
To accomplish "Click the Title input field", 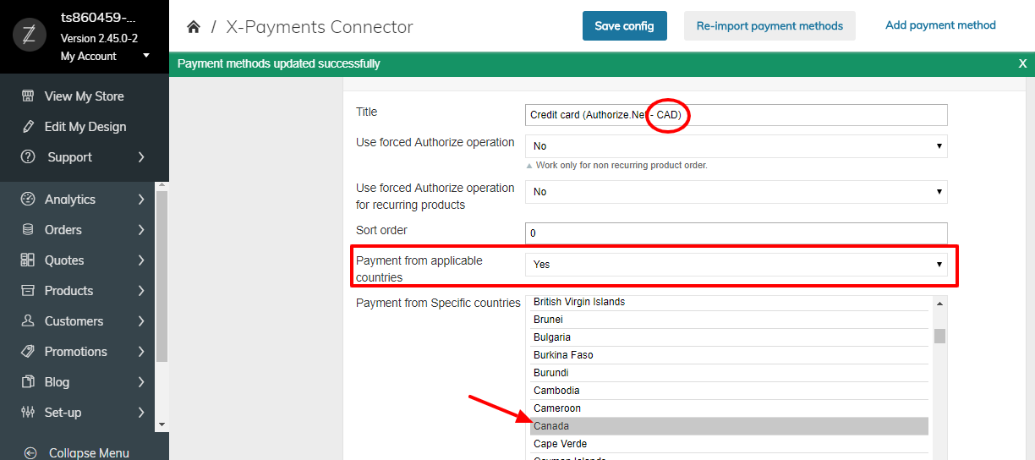I will 736,115.
